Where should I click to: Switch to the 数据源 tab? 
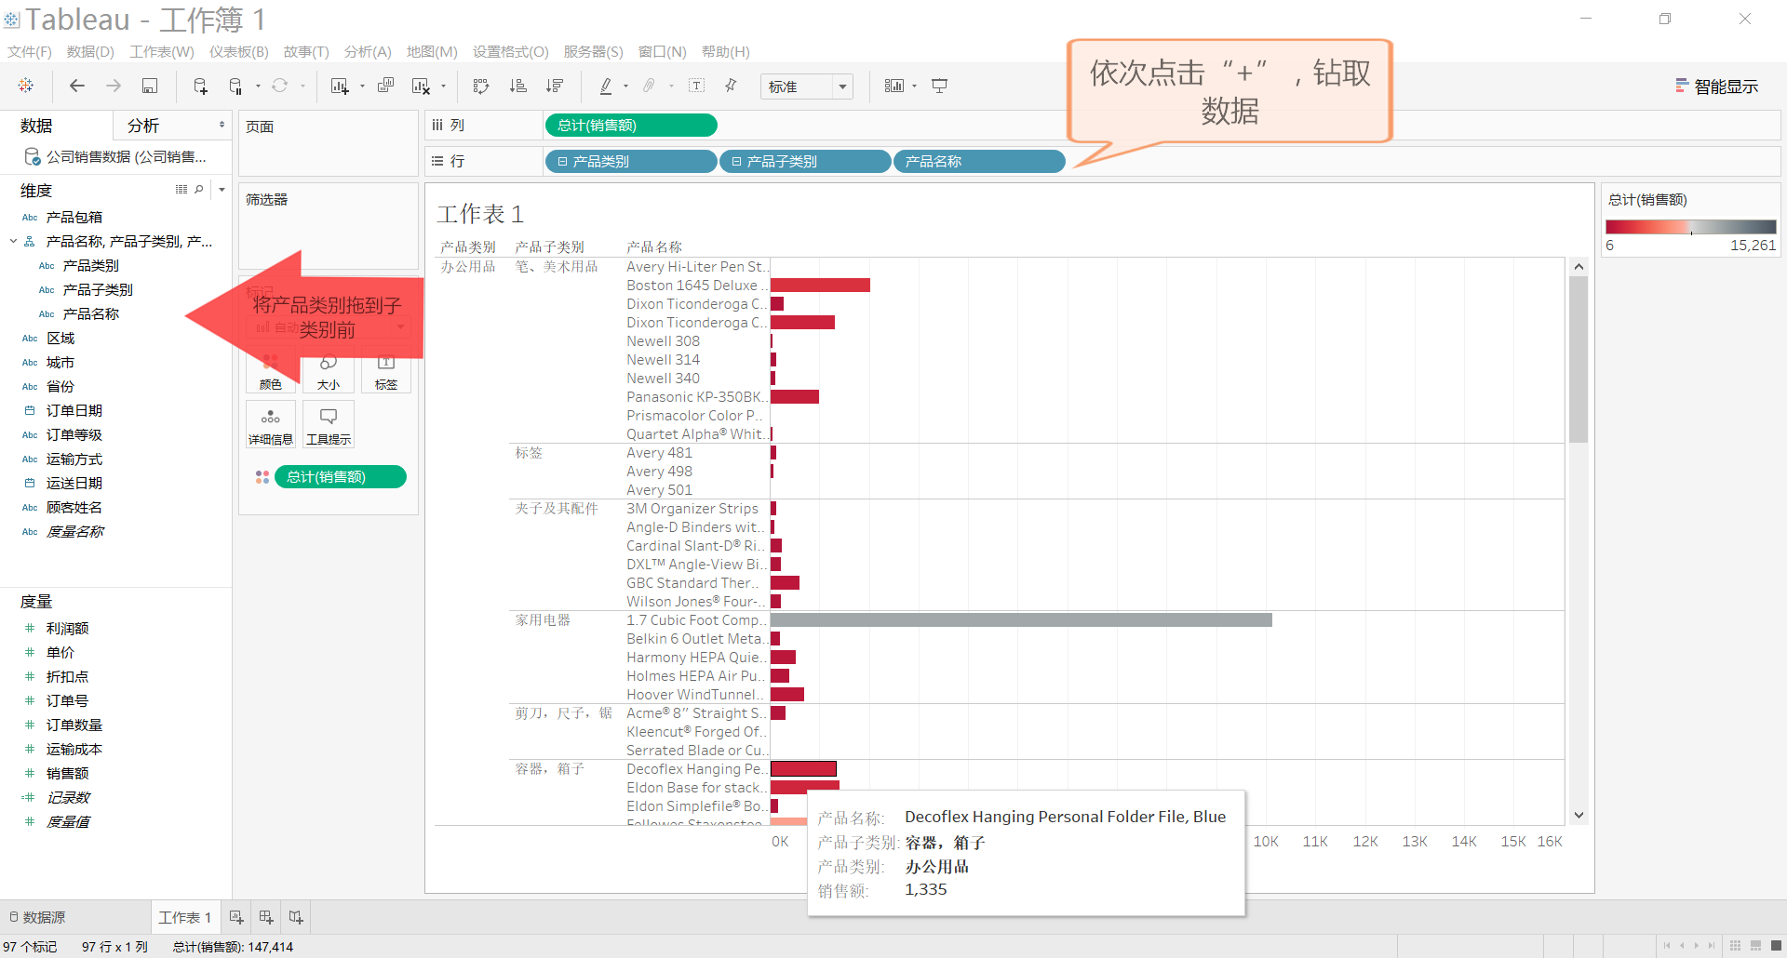pyautogui.click(x=37, y=917)
